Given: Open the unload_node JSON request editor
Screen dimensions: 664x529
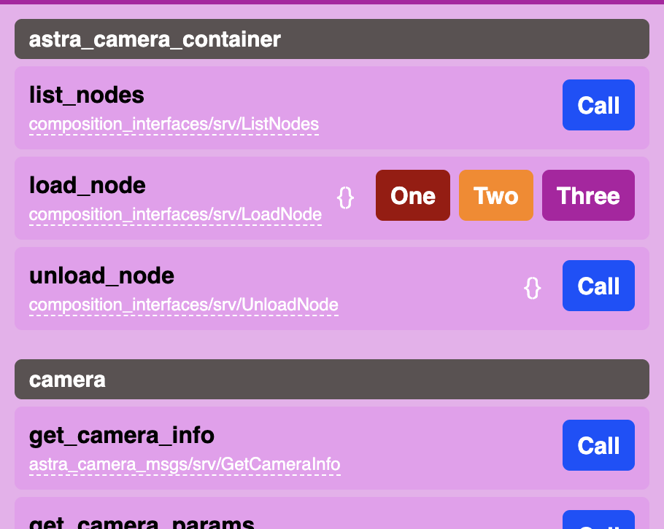Looking at the screenshot, I should click(533, 289).
